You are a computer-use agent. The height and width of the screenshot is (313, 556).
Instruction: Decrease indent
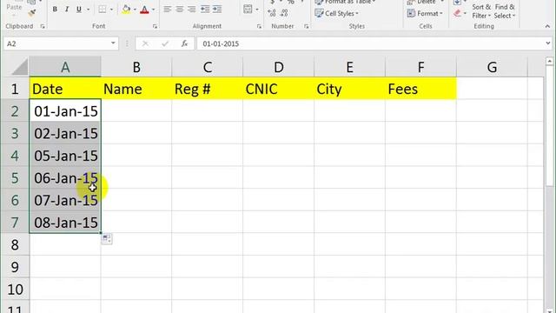click(205, 10)
